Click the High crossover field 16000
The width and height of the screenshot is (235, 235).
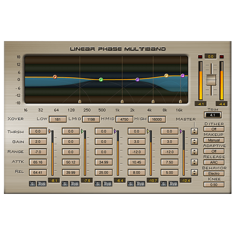coord(157,119)
